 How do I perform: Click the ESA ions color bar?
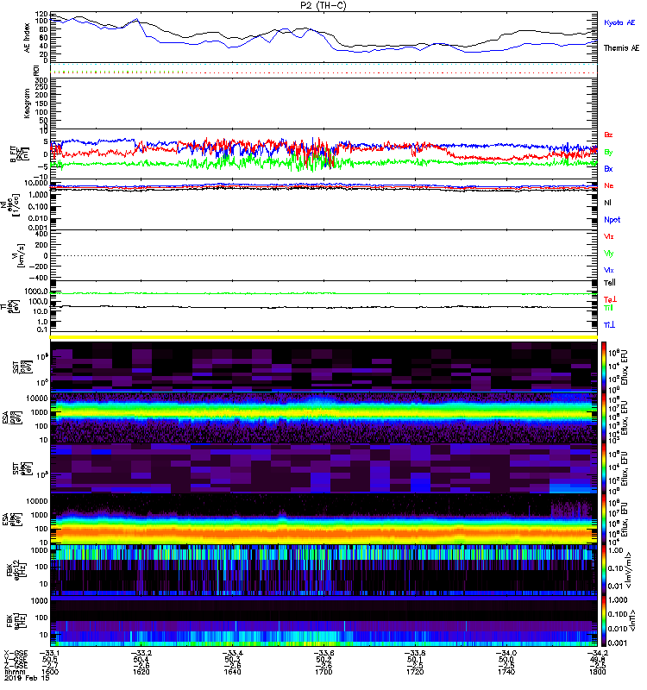tap(604, 417)
